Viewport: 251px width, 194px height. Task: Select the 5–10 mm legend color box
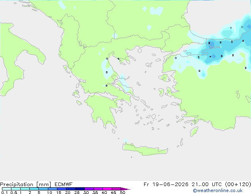(x=43, y=189)
